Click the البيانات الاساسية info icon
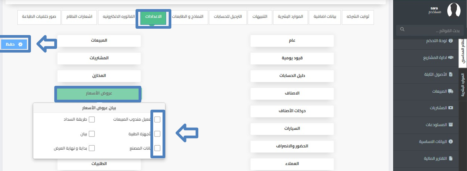Screen dimensions: 467x171 (451, 141)
